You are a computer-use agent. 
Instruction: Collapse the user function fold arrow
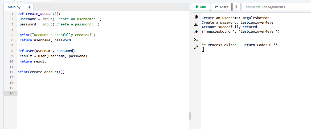[15, 51]
